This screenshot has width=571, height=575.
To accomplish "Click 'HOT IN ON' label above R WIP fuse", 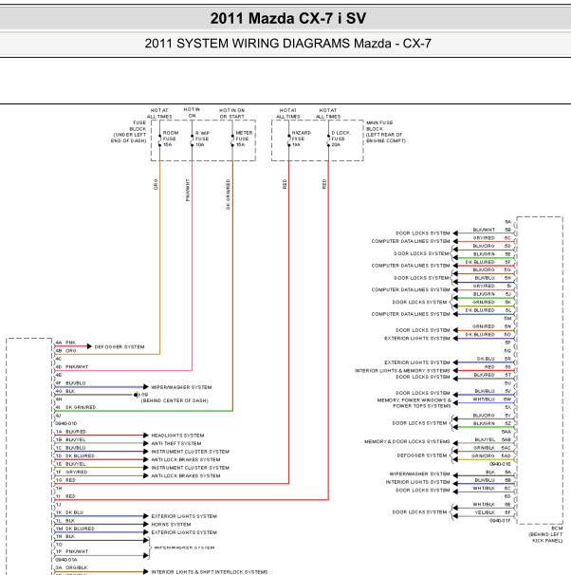I will (x=192, y=113).
